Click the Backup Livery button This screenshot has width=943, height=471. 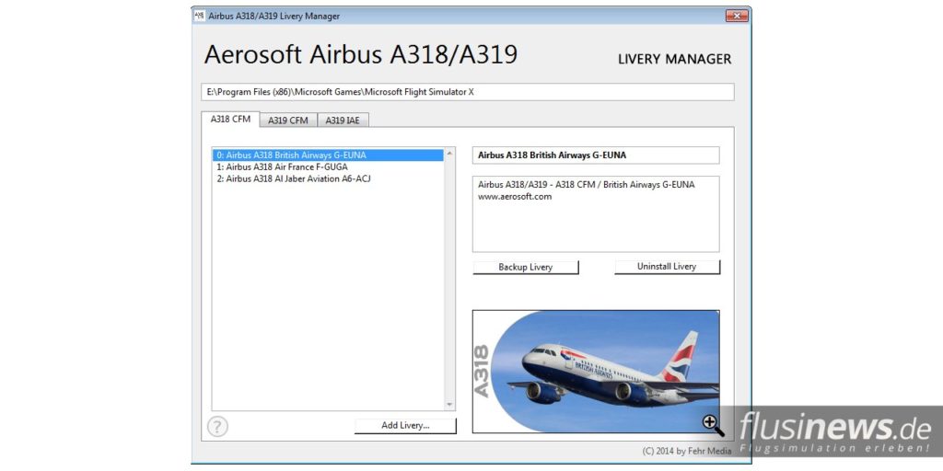click(526, 267)
